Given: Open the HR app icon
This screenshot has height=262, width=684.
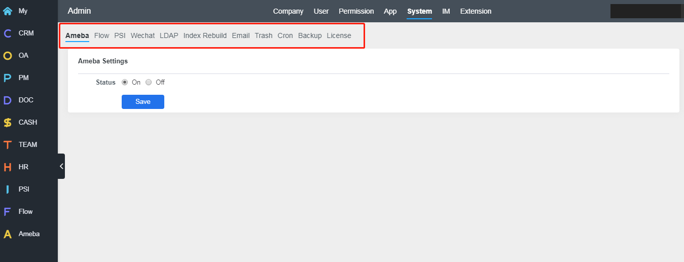Looking at the screenshot, I should (8, 167).
